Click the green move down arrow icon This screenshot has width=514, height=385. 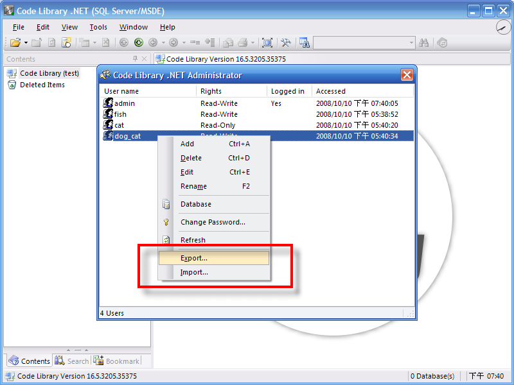coord(139,42)
